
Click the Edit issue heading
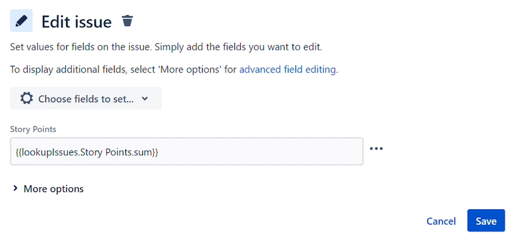[77, 22]
